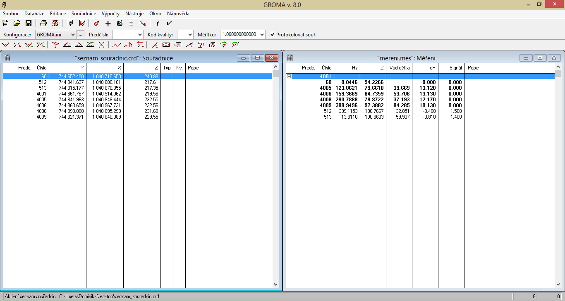Click the red compass divider icon
Screen dimensions: 565x301
pyautogui.click(x=97, y=23)
